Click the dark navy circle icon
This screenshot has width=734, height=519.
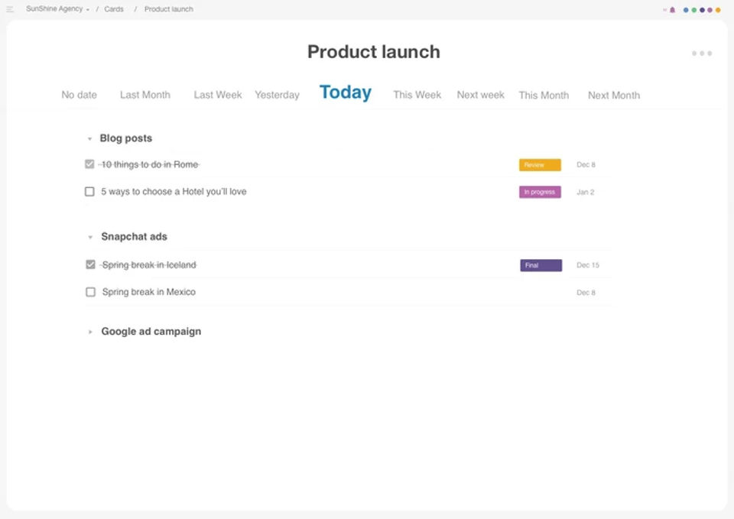[702, 10]
